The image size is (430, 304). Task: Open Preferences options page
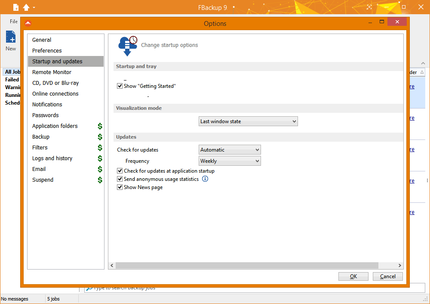point(66,50)
